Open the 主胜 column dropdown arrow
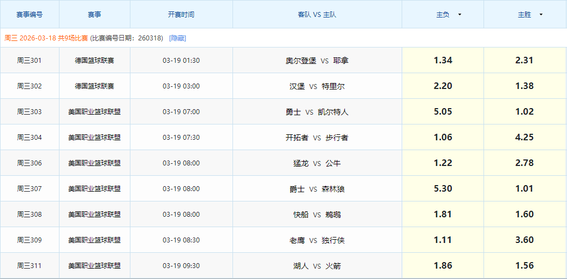567x279 pixels. (541, 15)
